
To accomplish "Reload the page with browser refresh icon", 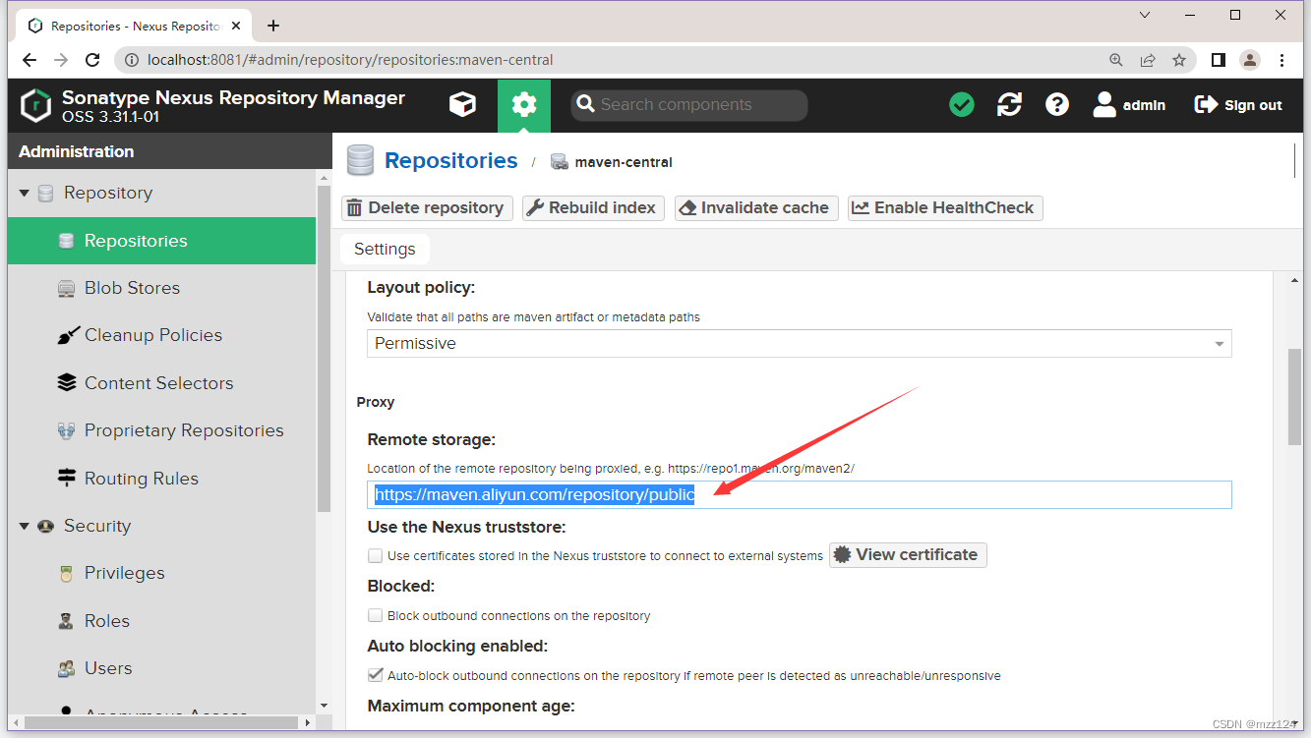I will click(x=92, y=60).
